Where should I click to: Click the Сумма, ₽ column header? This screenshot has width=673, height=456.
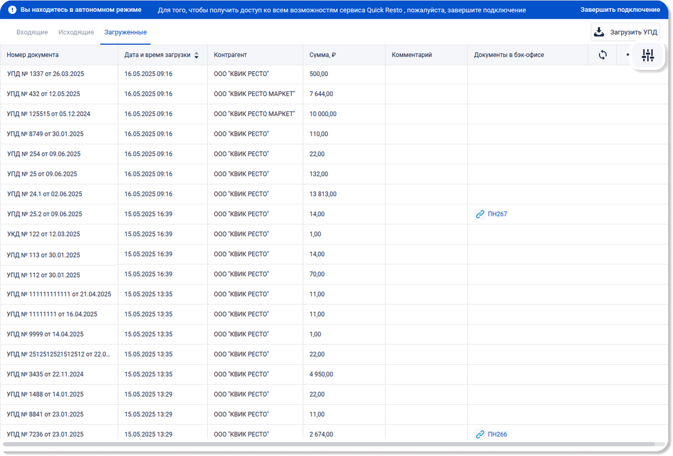pos(322,55)
